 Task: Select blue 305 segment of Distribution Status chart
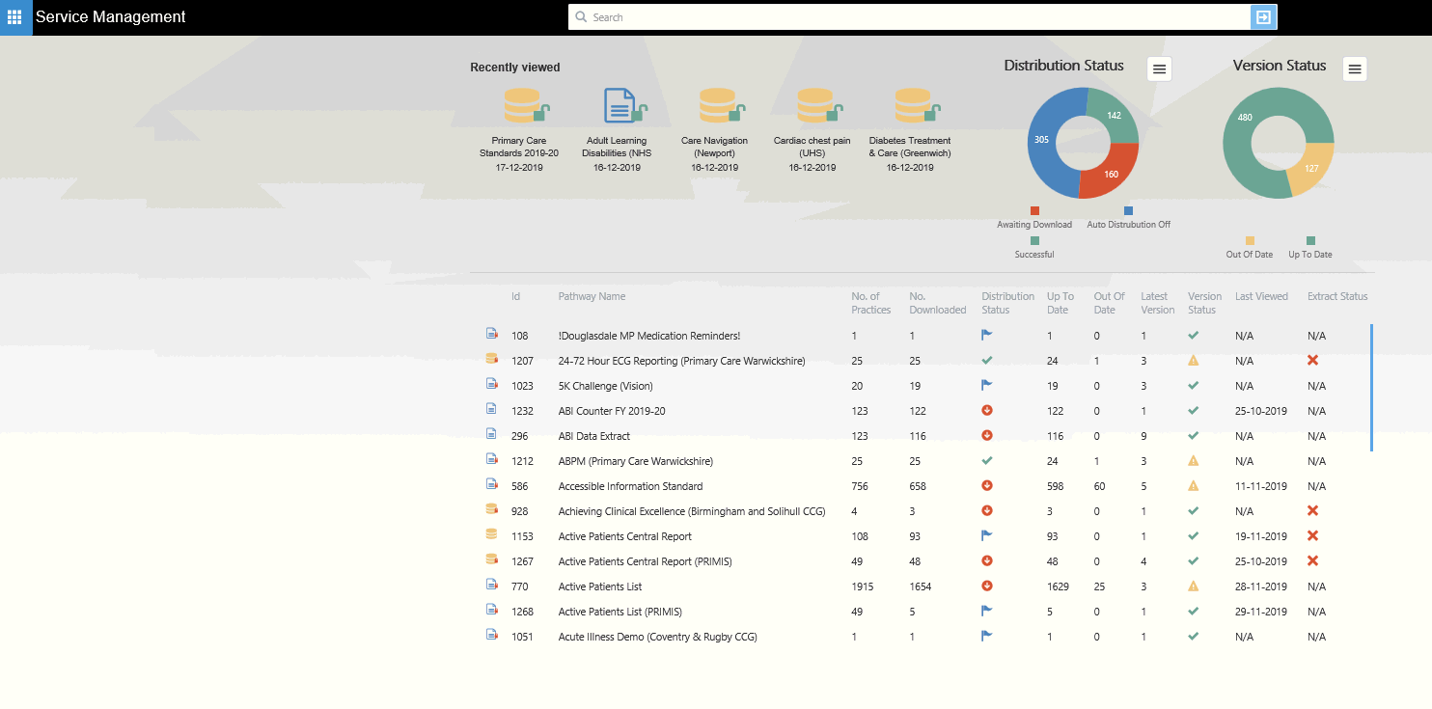[x=1042, y=140]
